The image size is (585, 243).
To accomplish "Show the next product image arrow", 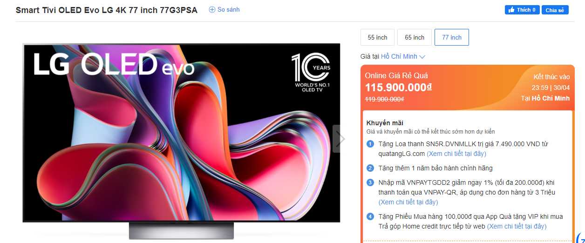I will (340, 139).
